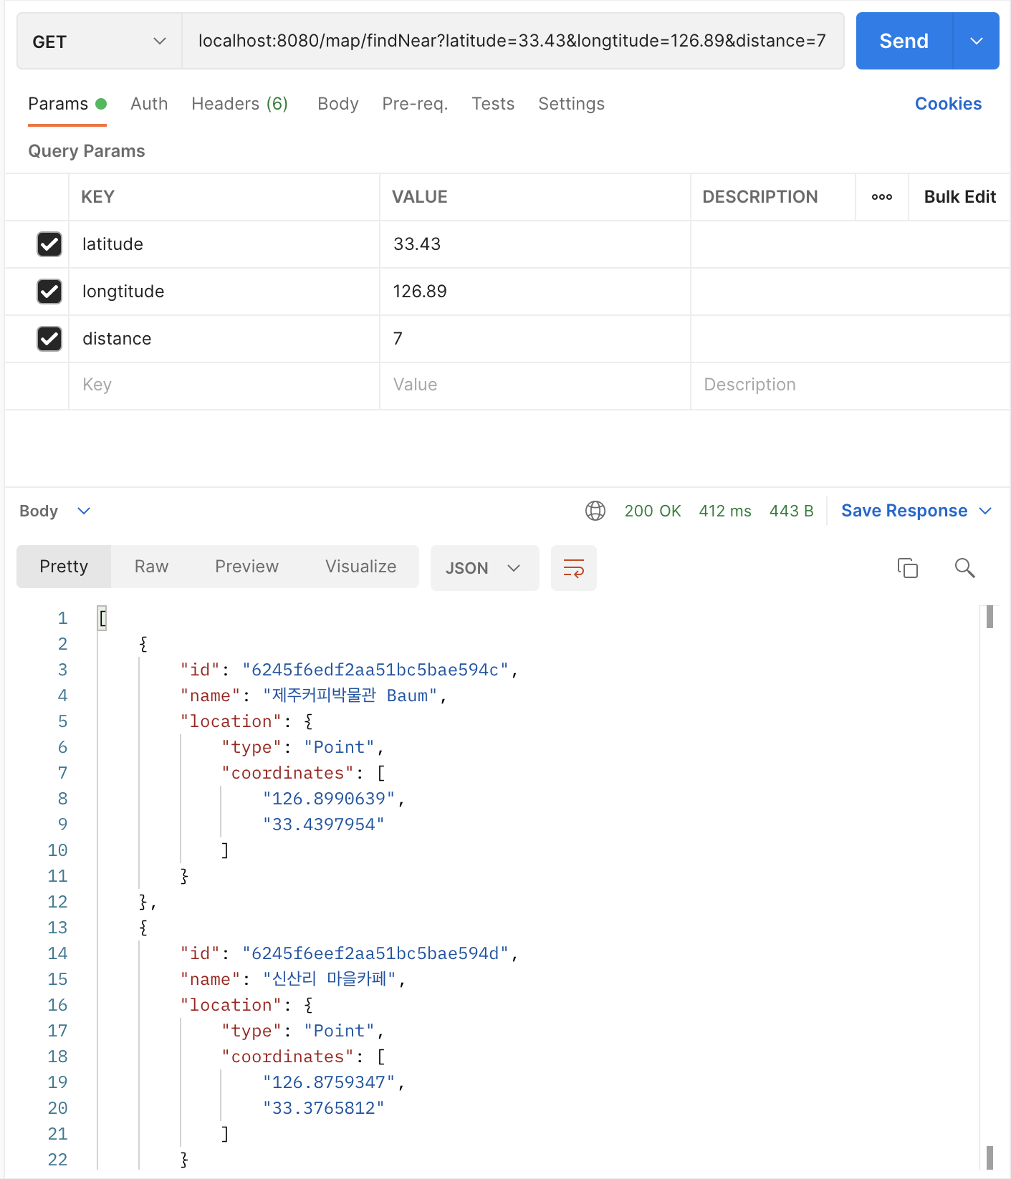The height and width of the screenshot is (1179, 1011).
Task: Open the GET method dropdown
Action: (x=100, y=42)
